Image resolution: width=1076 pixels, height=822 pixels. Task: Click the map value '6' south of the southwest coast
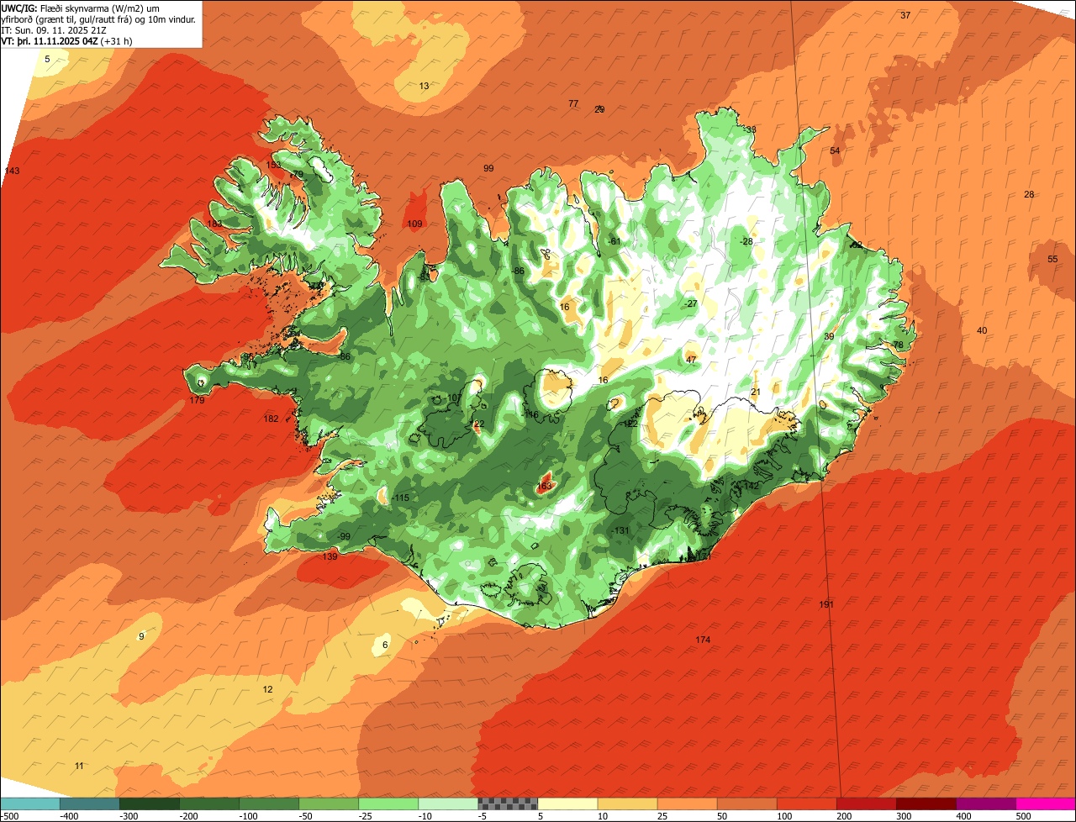[385, 645]
